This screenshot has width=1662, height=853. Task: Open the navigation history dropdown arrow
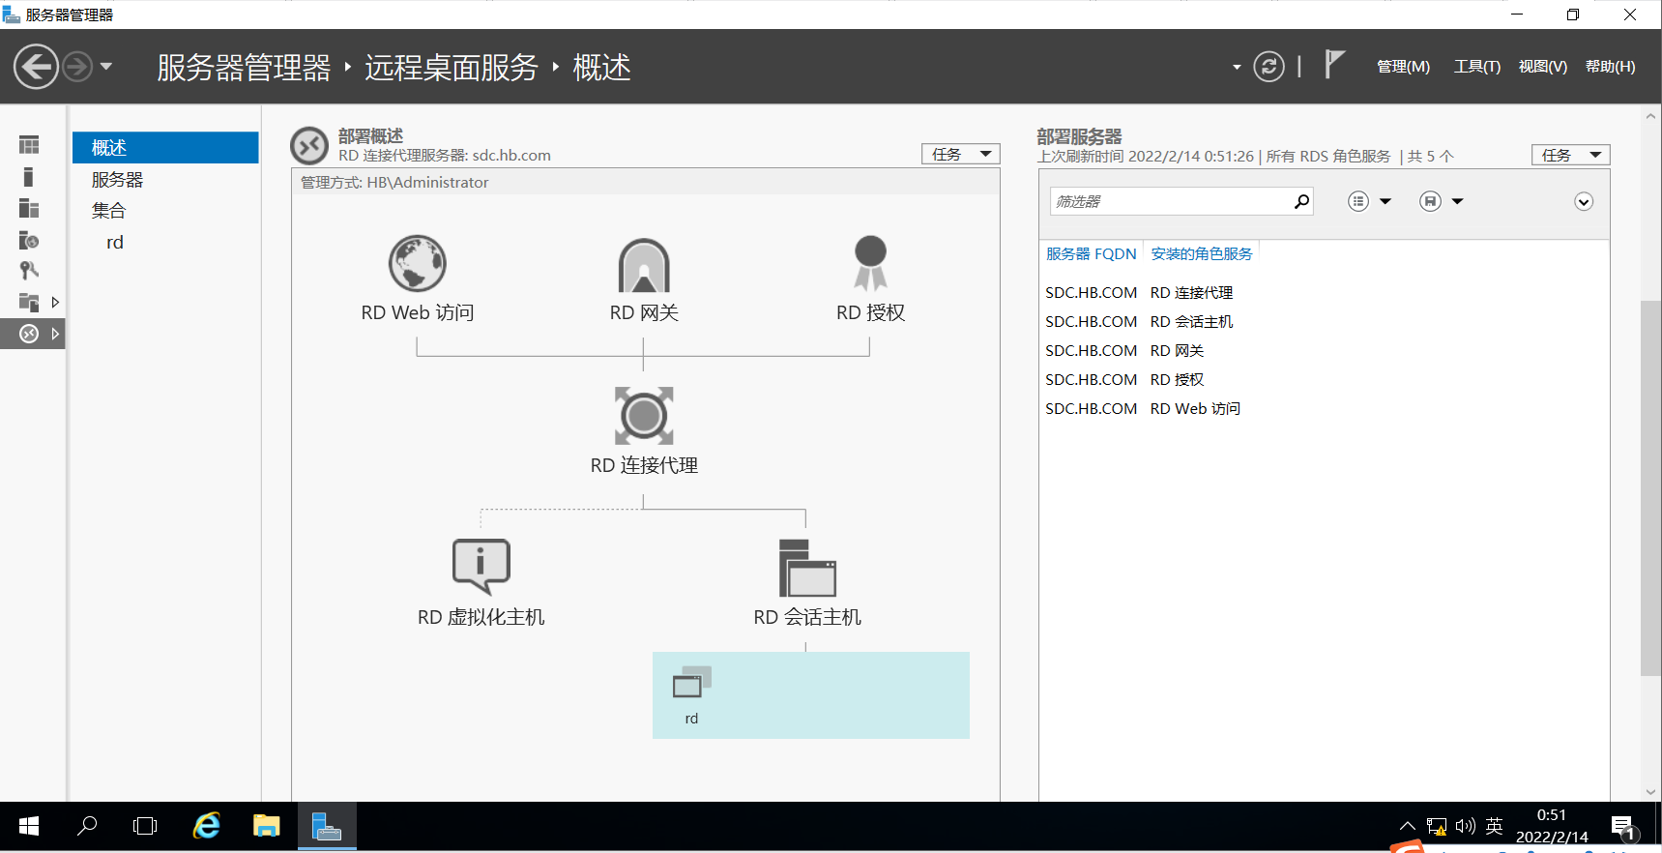[x=106, y=67]
